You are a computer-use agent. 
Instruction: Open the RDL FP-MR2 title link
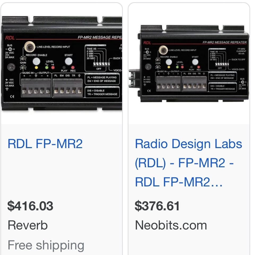coord(45,144)
